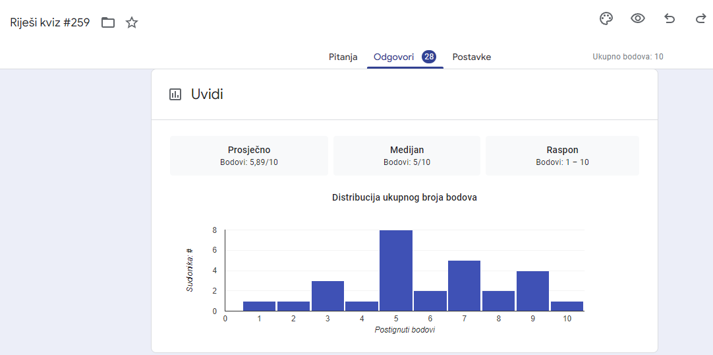Preview the form with eye icon
This screenshot has height=355, width=713.
(638, 18)
